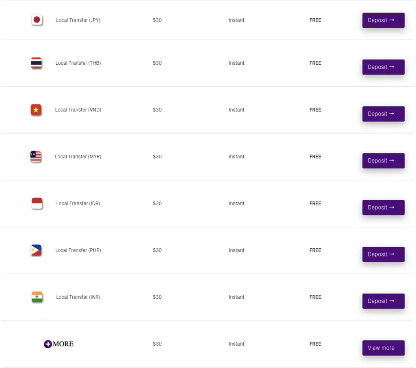This screenshot has height=368, width=416.
Task: Click the Local Transfer (INR) label
Action: [78, 297]
